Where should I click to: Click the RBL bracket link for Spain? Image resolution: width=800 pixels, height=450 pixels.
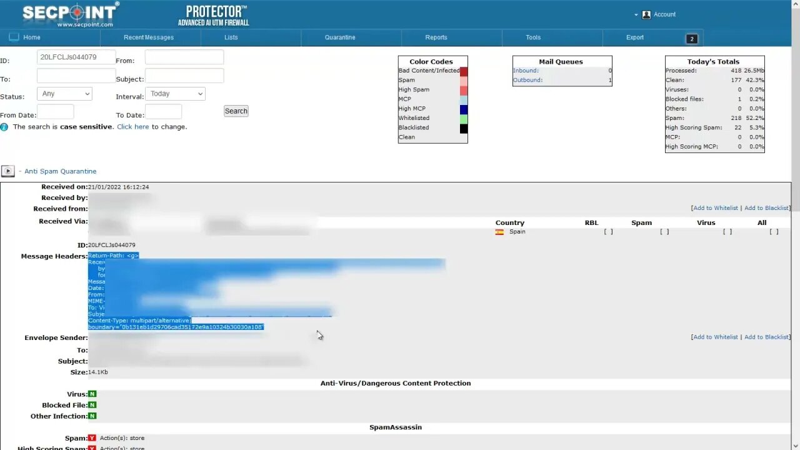[608, 232]
